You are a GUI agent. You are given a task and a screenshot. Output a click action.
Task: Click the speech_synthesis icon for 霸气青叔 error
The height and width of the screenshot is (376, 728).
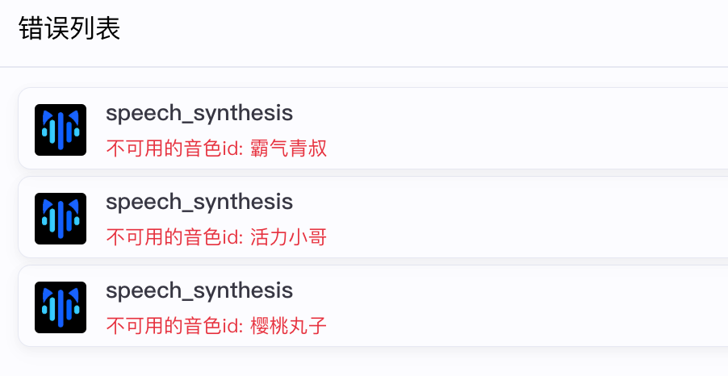61,129
